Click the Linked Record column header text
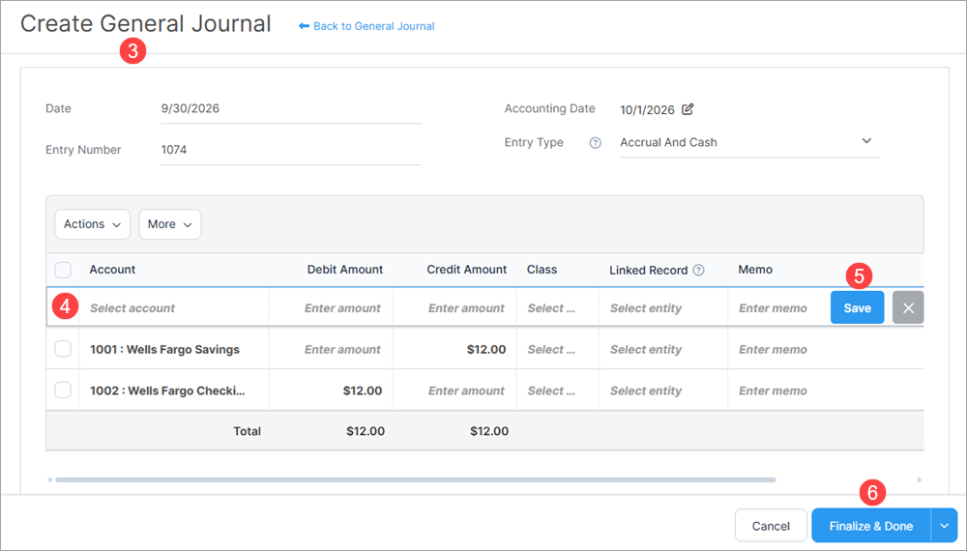This screenshot has height=551, width=967. [x=648, y=270]
